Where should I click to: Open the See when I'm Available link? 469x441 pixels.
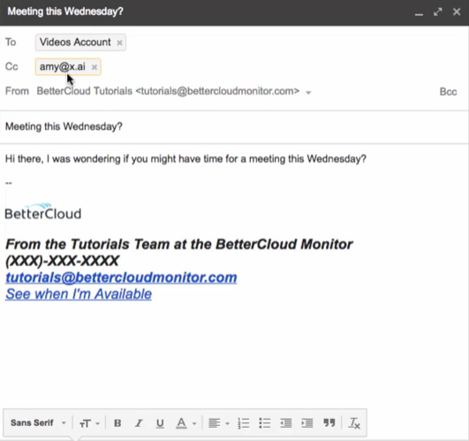[x=79, y=294]
